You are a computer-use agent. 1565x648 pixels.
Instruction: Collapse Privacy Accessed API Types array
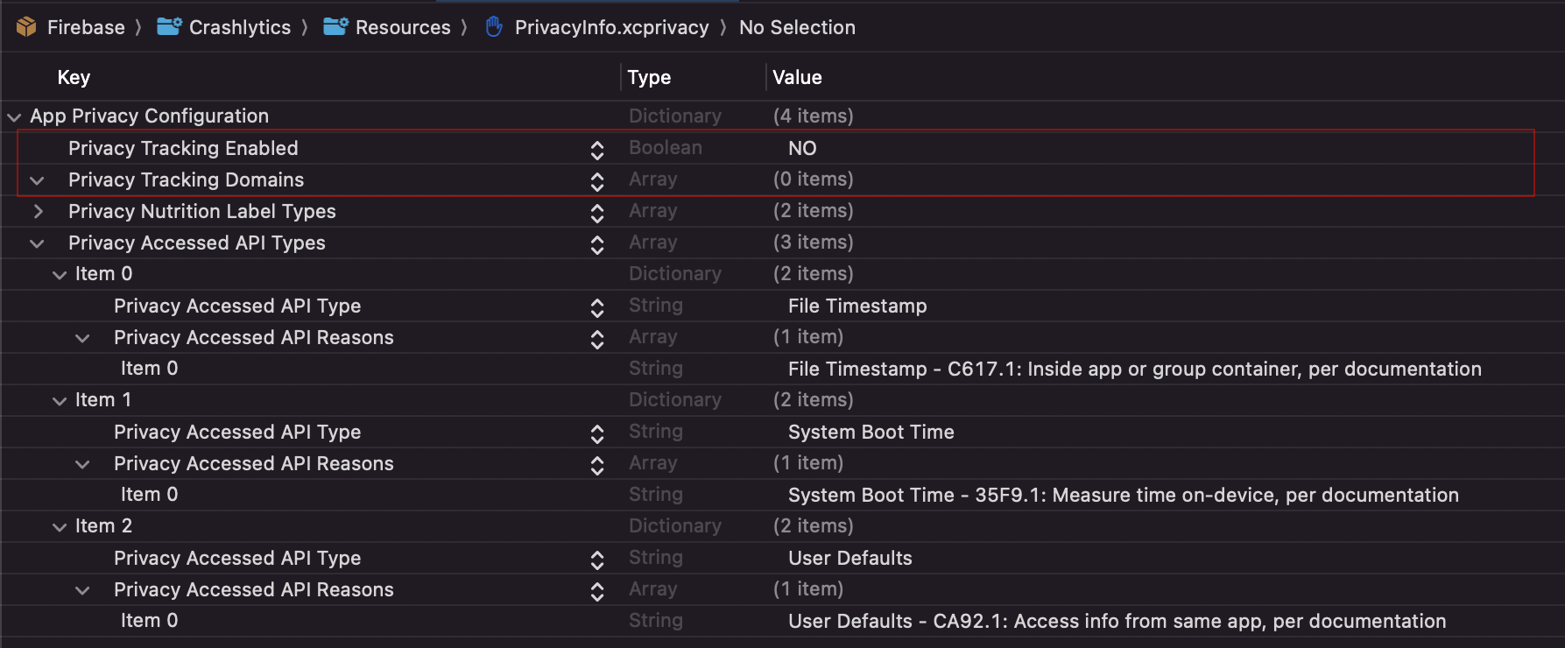(37, 243)
